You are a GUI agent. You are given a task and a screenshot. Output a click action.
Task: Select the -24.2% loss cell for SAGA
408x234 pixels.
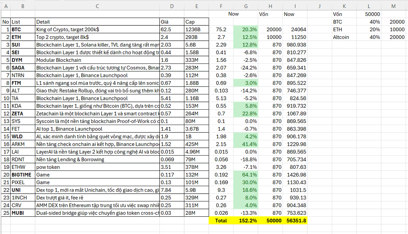(x=246, y=68)
